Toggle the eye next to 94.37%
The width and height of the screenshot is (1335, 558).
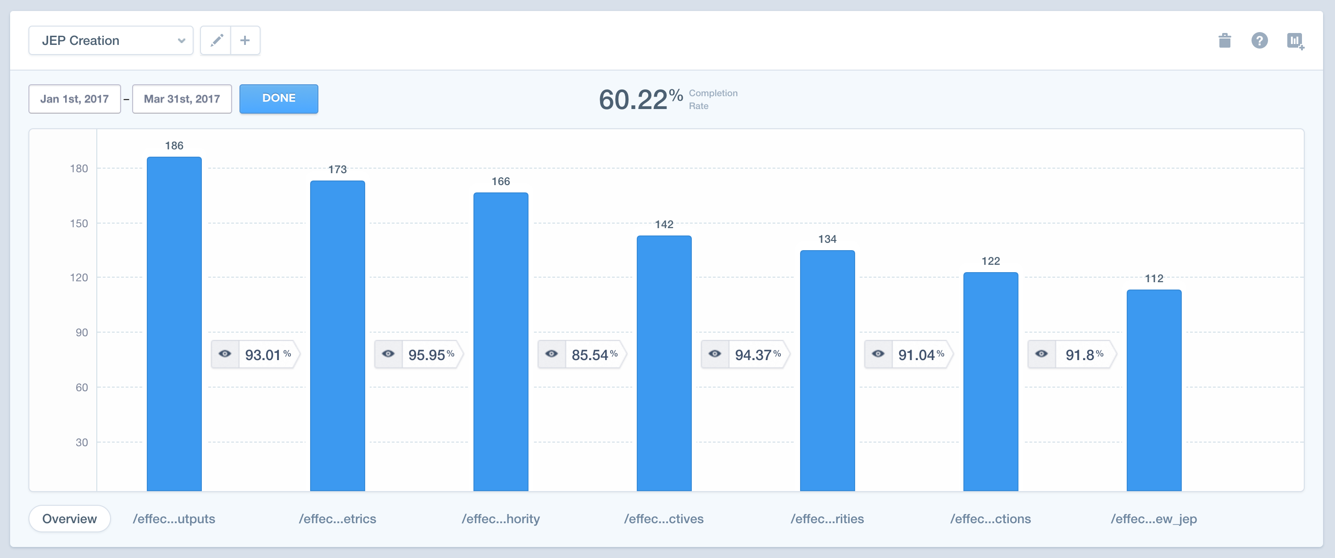[714, 354]
